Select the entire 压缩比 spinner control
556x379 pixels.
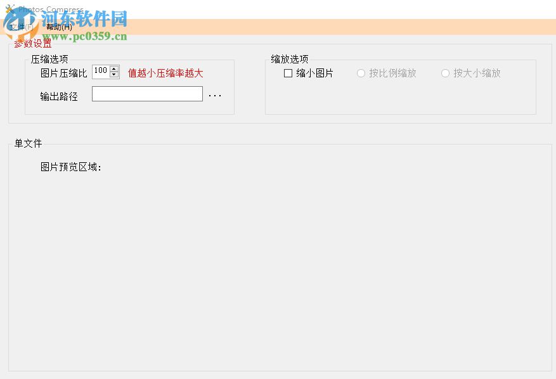point(105,71)
